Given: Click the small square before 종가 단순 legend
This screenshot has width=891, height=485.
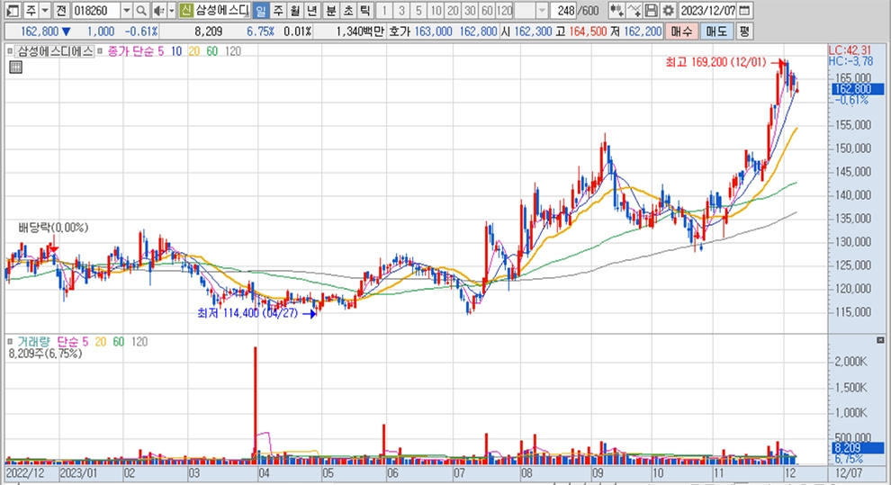Looking at the screenshot, I should click(100, 51).
